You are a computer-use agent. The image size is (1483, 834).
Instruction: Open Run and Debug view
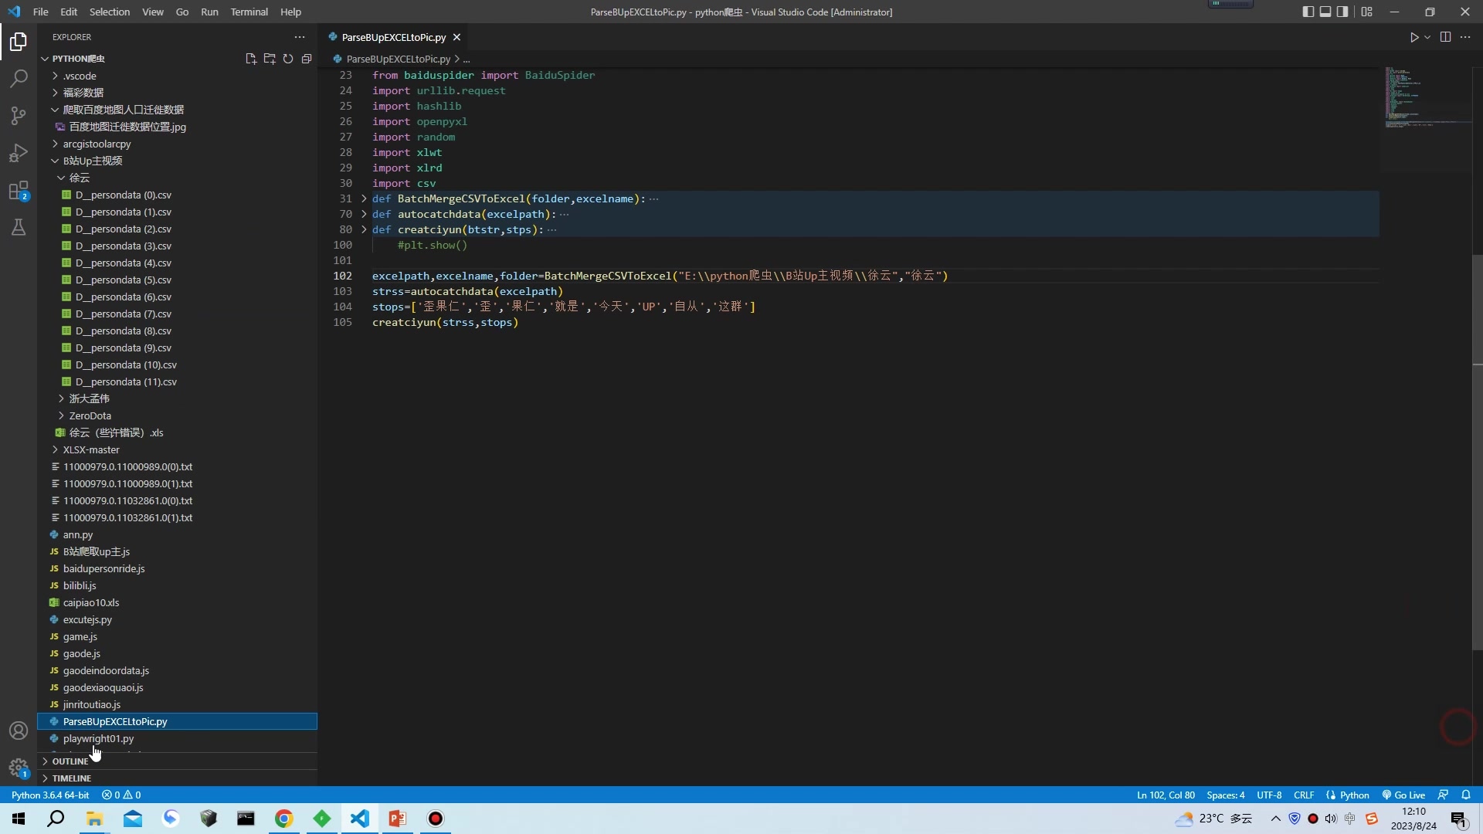[19, 153]
